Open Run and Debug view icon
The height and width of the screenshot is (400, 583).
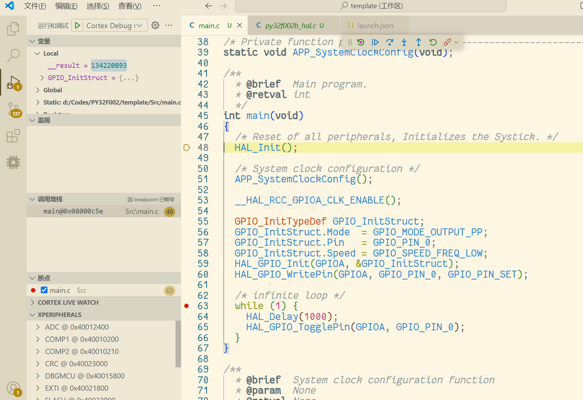tap(13, 82)
